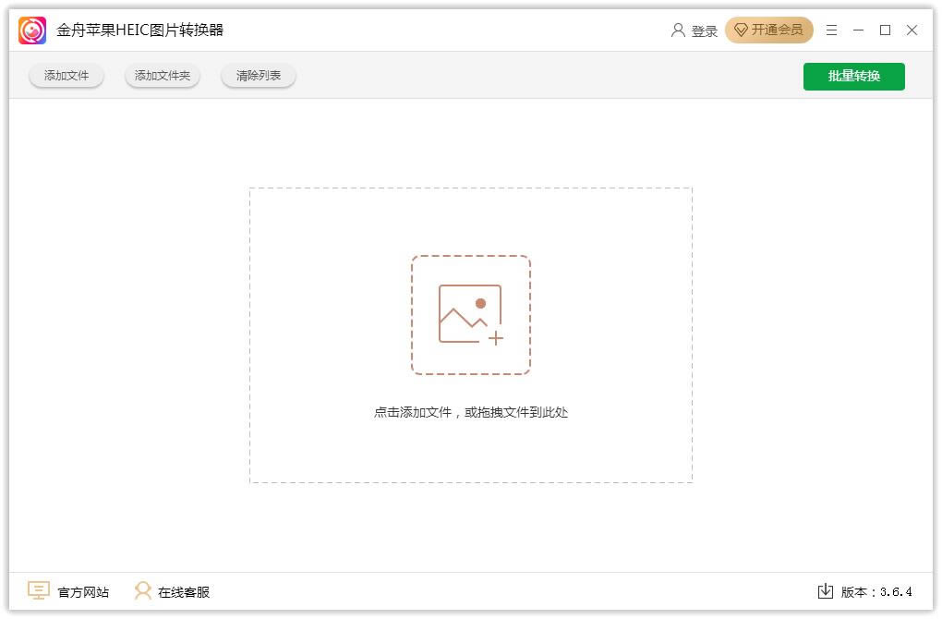942x619 pixels.
Task: Click 登录 login link
Action: click(x=704, y=30)
